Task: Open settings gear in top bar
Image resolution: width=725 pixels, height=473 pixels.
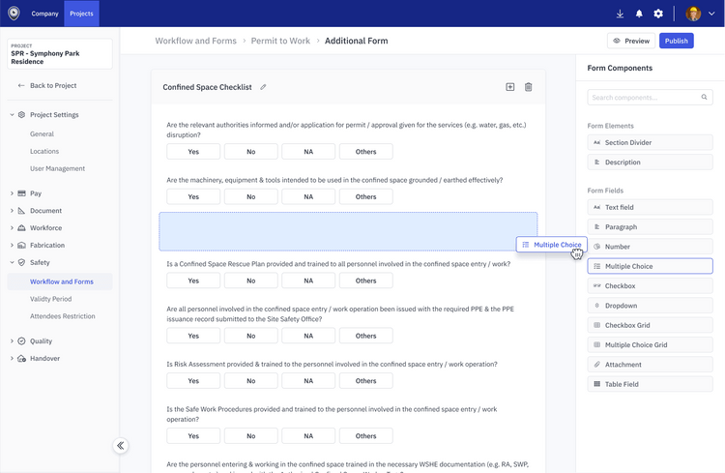Action: pyautogui.click(x=658, y=14)
